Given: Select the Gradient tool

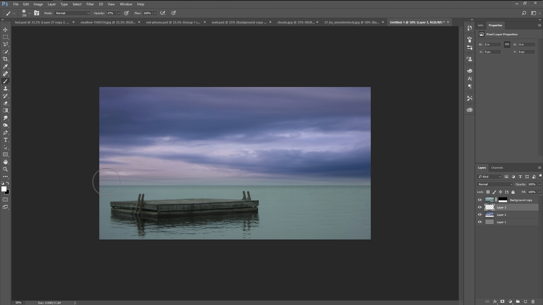Looking at the screenshot, I should 5,111.
